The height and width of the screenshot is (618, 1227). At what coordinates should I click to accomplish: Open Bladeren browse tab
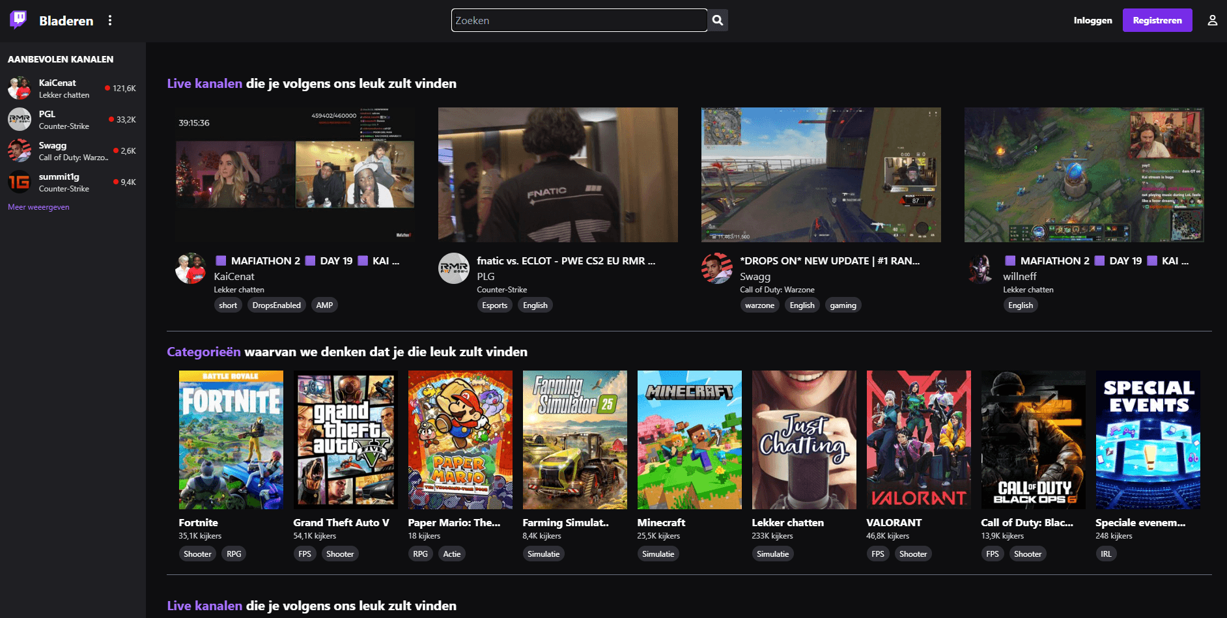pos(66,21)
